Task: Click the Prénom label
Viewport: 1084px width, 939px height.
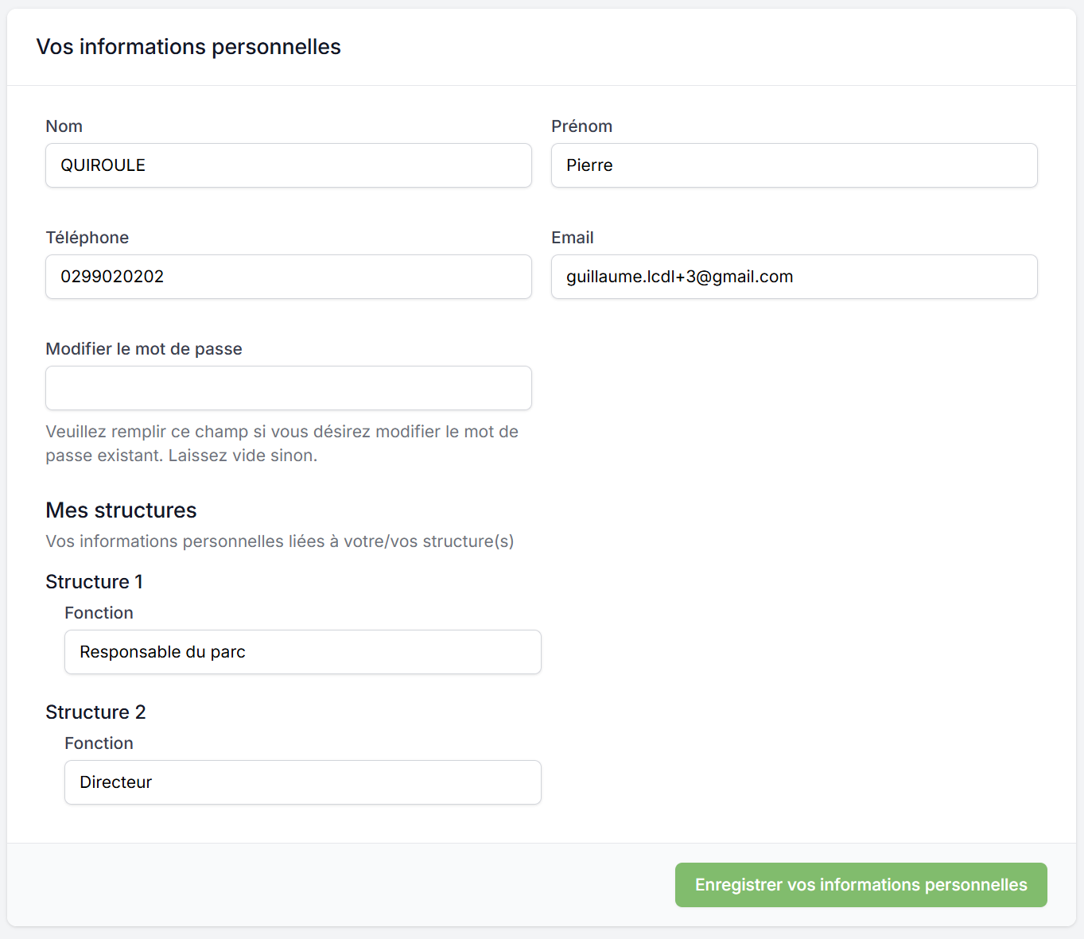Action: tap(581, 126)
